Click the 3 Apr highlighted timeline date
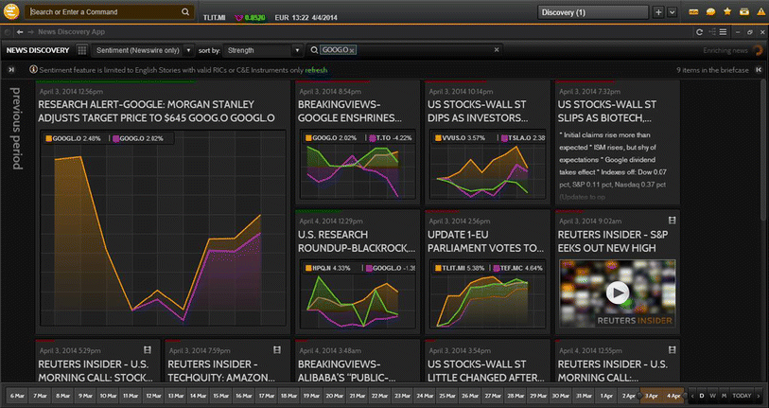This screenshot has height=408, width=769. point(652,396)
